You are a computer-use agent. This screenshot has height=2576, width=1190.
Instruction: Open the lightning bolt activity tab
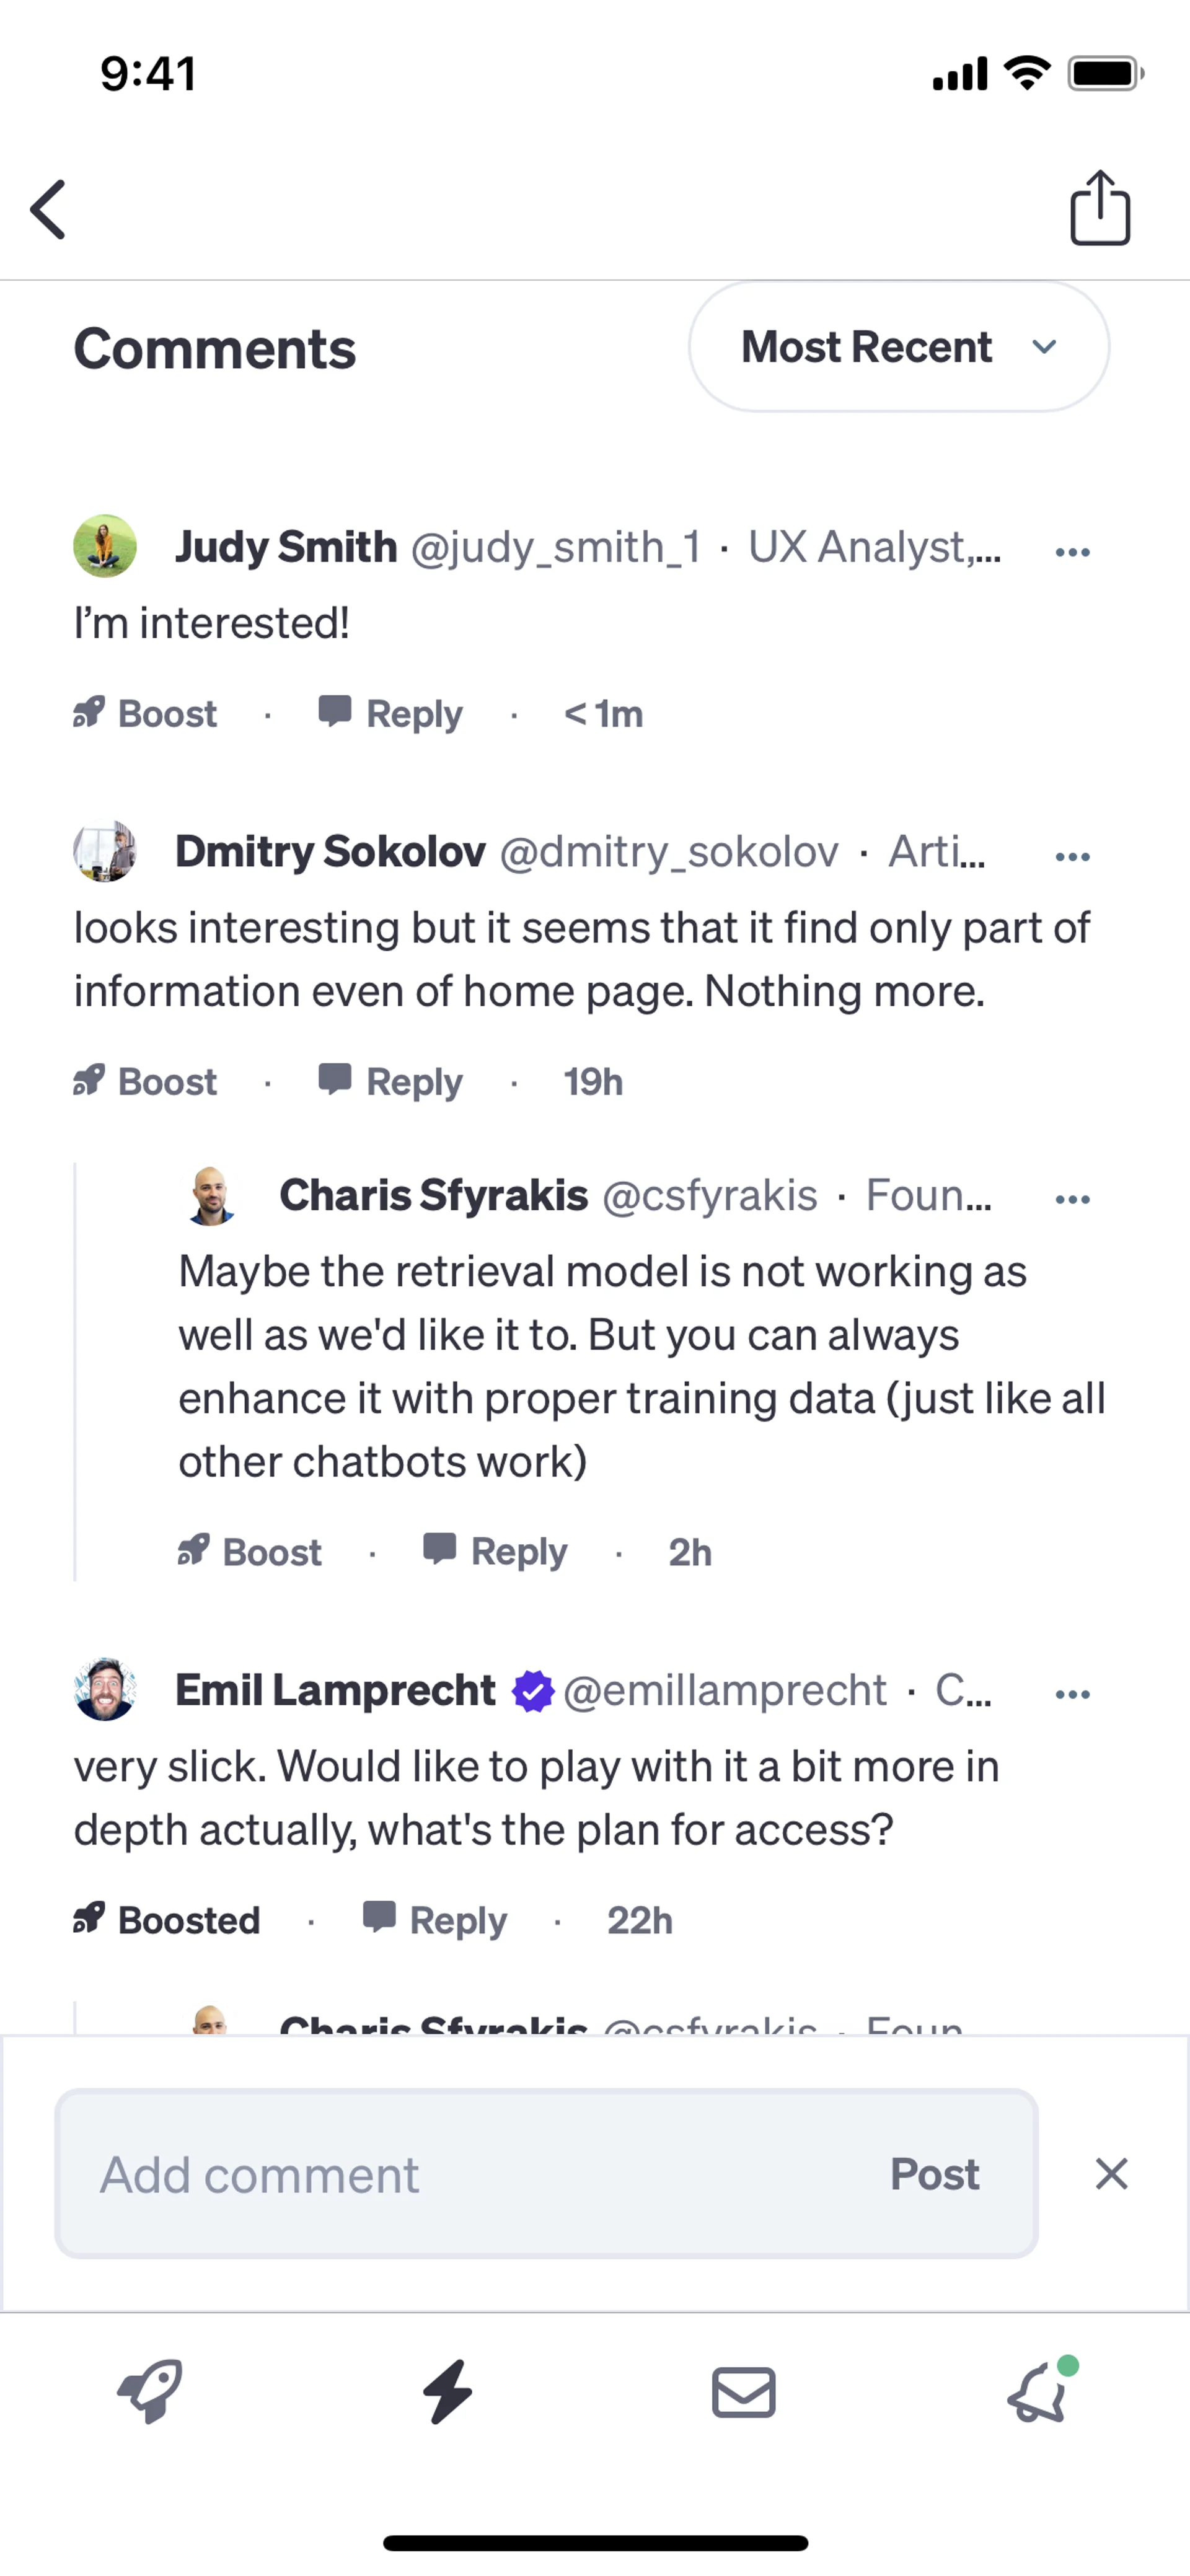pos(447,2392)
